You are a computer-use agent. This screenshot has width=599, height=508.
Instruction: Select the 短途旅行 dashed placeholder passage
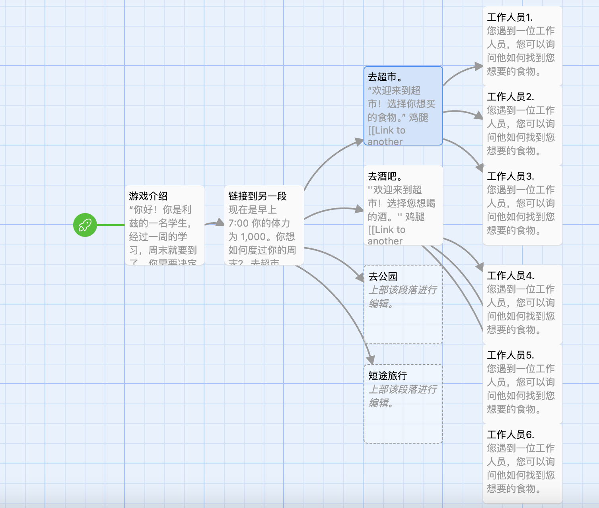403,403
